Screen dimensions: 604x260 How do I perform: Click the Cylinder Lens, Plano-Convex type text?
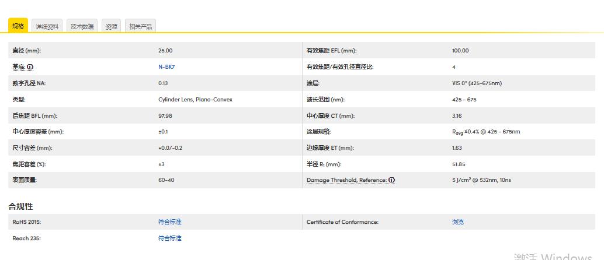[195, 100]
